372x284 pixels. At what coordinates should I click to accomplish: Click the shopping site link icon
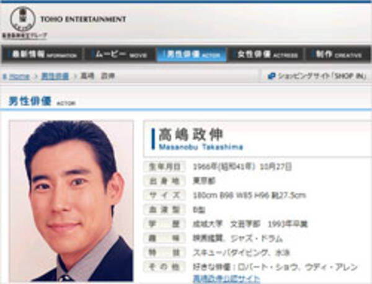[272, 76]
